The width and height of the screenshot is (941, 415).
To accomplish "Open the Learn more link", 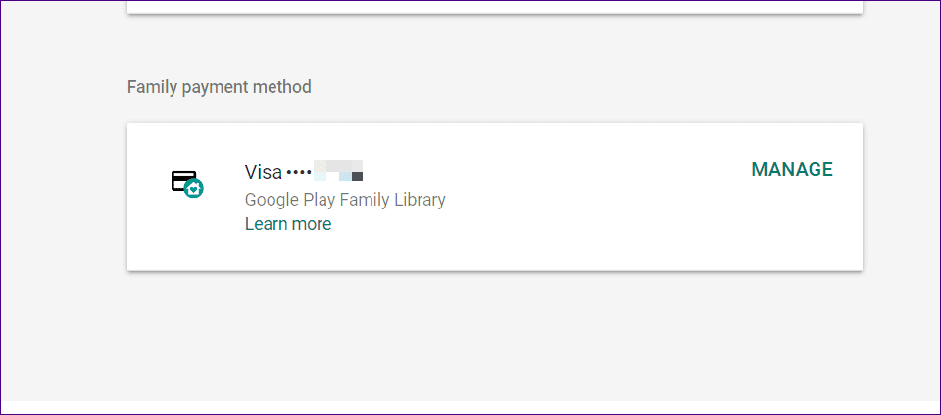I will click(x=288, y=224).
